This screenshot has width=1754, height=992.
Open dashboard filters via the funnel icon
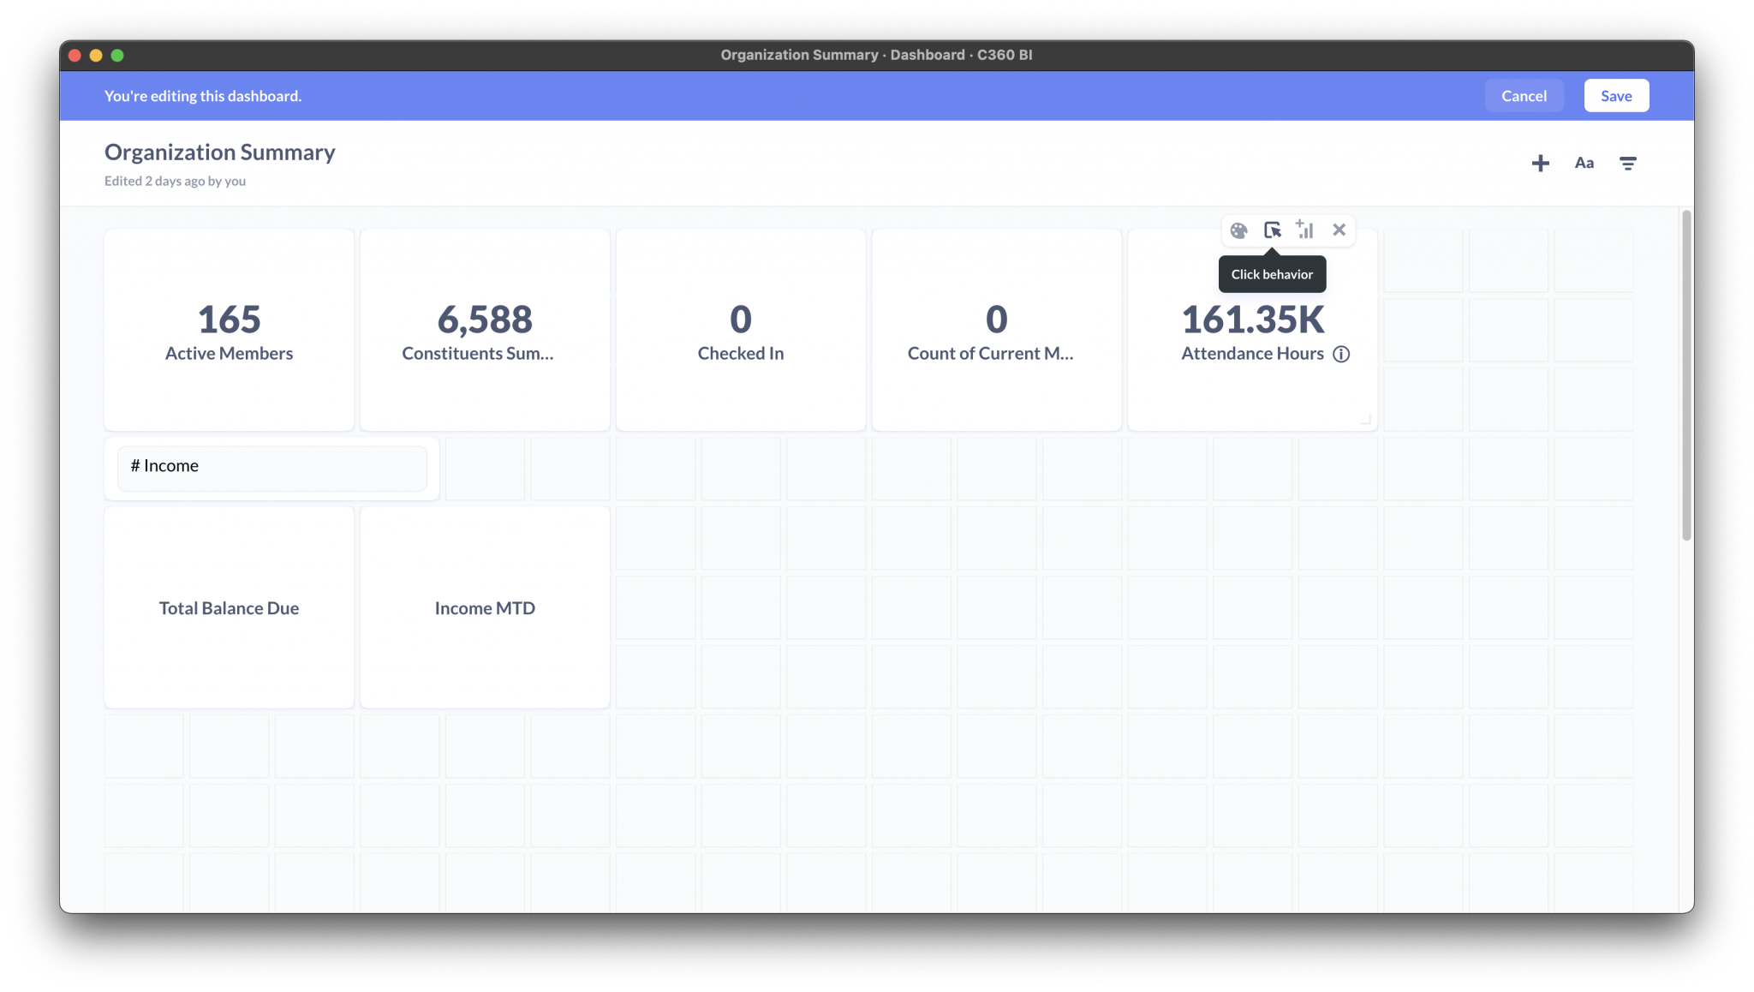(x=1628, y=163)
